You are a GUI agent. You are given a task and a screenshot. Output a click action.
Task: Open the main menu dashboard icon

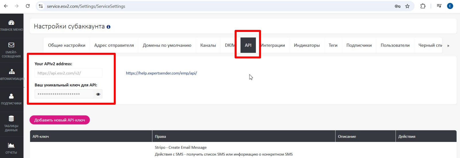coord(11,23)
